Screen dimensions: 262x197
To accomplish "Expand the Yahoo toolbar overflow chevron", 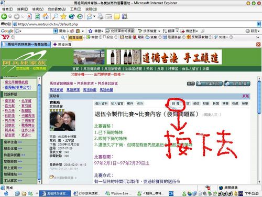I will (x=258, y=37).
